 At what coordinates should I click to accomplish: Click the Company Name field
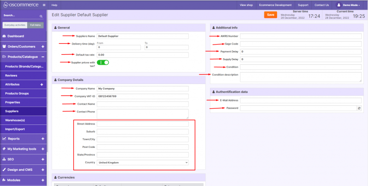(x=143, y=89)
